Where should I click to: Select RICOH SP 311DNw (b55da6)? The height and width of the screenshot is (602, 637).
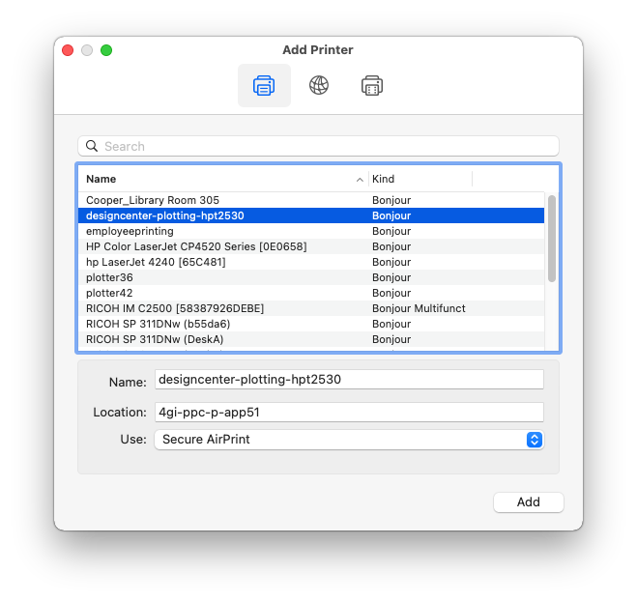coord(311,324)
